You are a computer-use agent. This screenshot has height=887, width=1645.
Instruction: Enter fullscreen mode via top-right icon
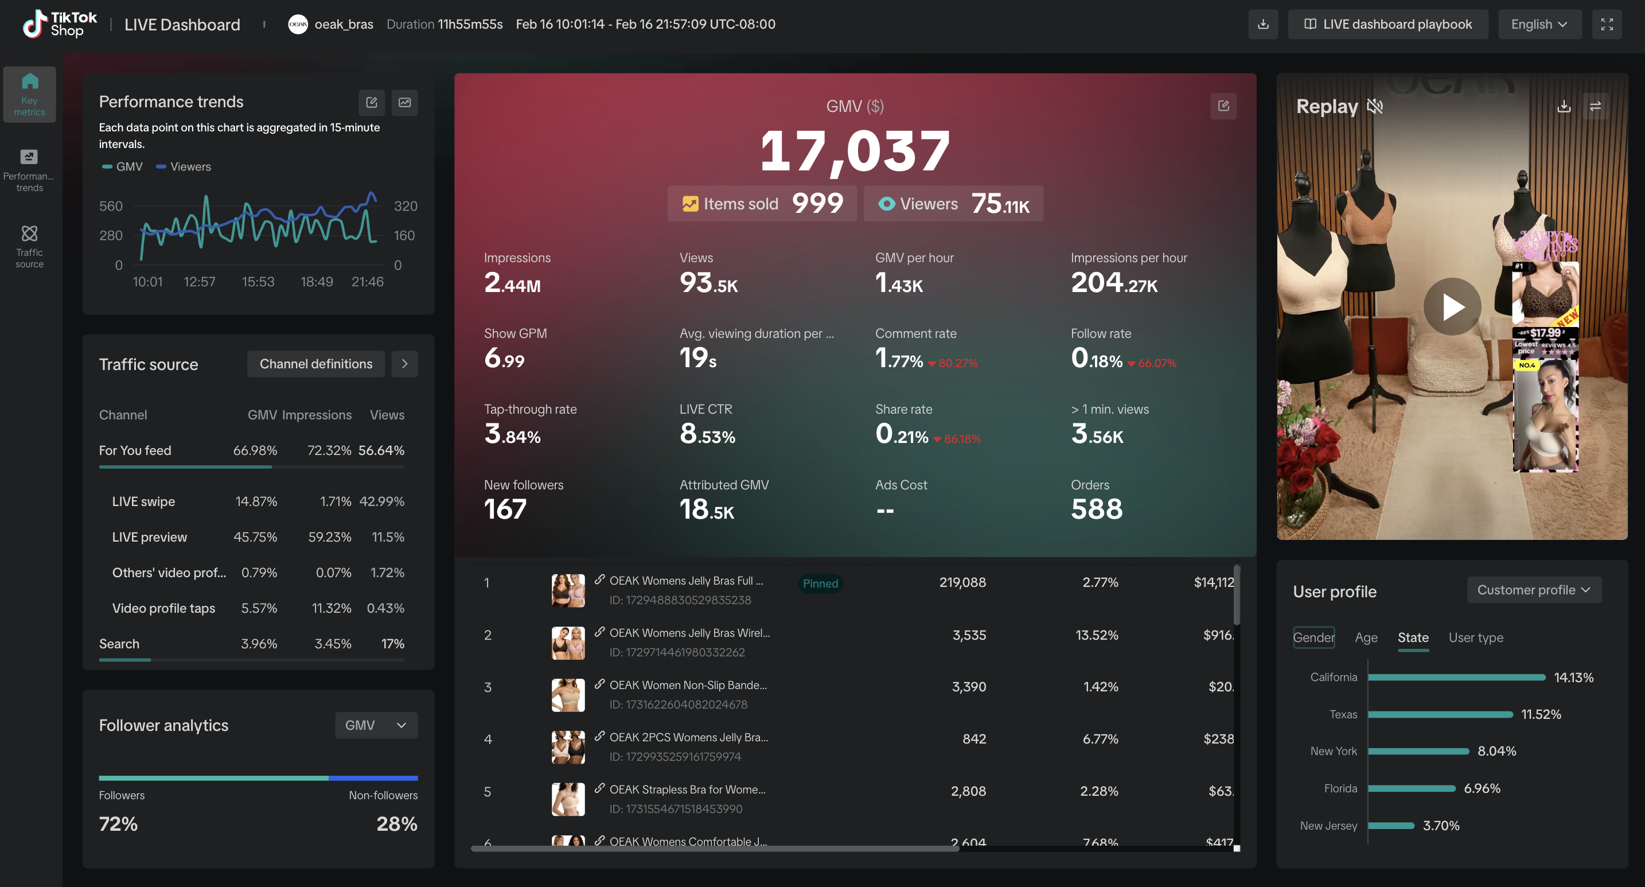coord(1607,24)
